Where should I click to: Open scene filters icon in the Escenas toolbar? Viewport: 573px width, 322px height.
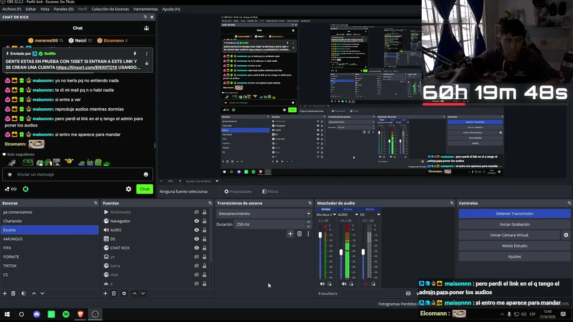tap(23, 293)
